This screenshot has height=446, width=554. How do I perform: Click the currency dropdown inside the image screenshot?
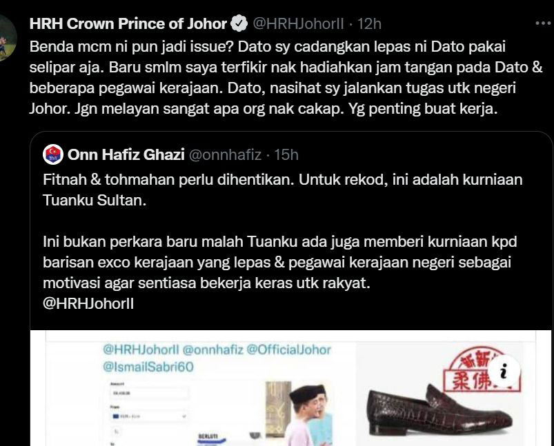(149, 416)
